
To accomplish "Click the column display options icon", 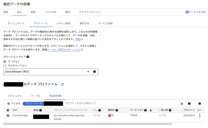I will [200, 104].
